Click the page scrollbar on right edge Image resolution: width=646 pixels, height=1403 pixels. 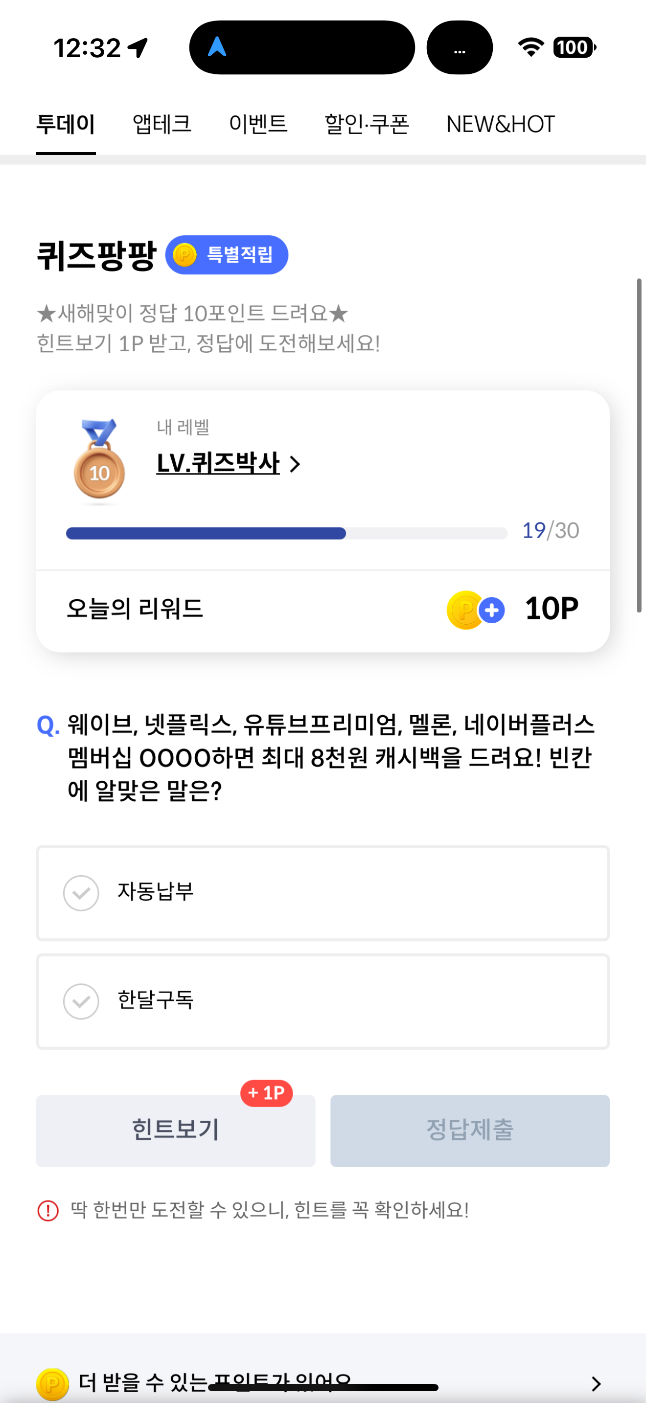pyautogui.click(x=640, y=446)
